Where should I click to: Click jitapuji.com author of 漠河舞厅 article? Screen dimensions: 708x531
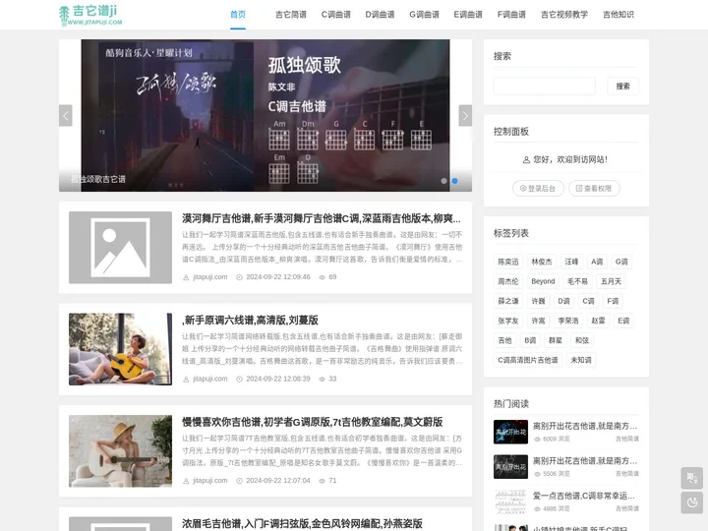pyautogui.click(x=210, y=276)
